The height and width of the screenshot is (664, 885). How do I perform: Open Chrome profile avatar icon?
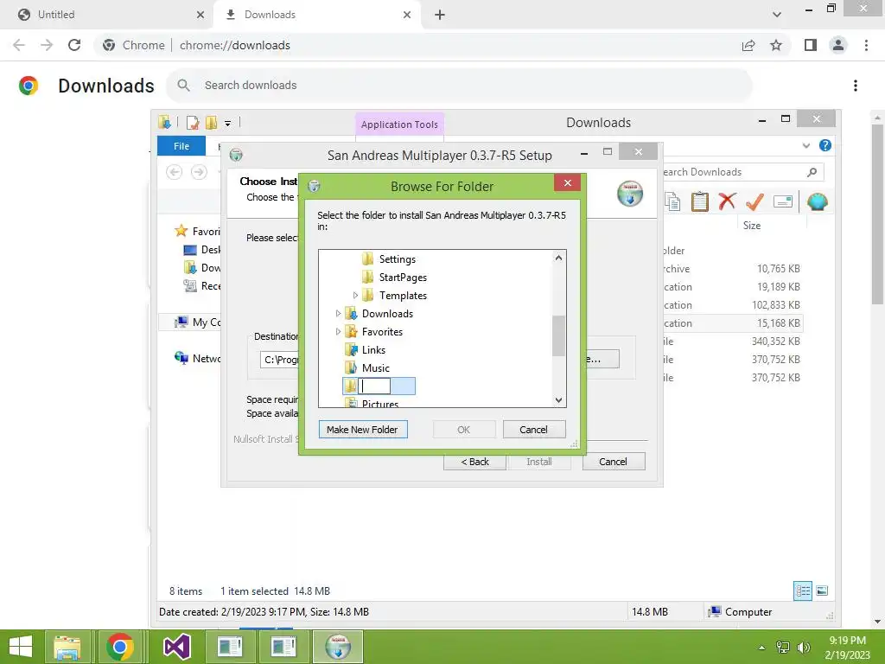tap(838, 45)
